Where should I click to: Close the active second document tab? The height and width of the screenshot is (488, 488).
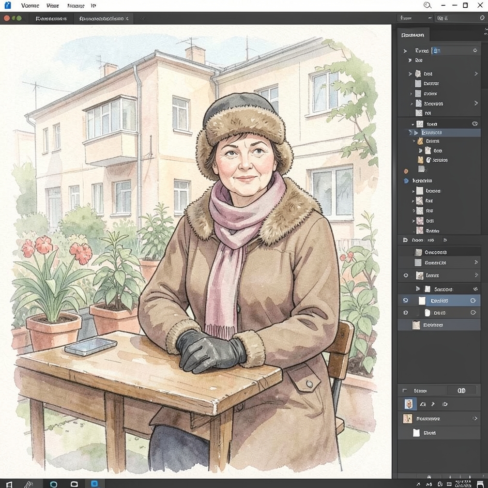click(127, 19)
